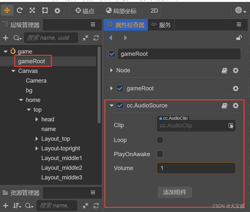
Task: Expand the head node in hierarchy
Action: click(x=37, y=119)
